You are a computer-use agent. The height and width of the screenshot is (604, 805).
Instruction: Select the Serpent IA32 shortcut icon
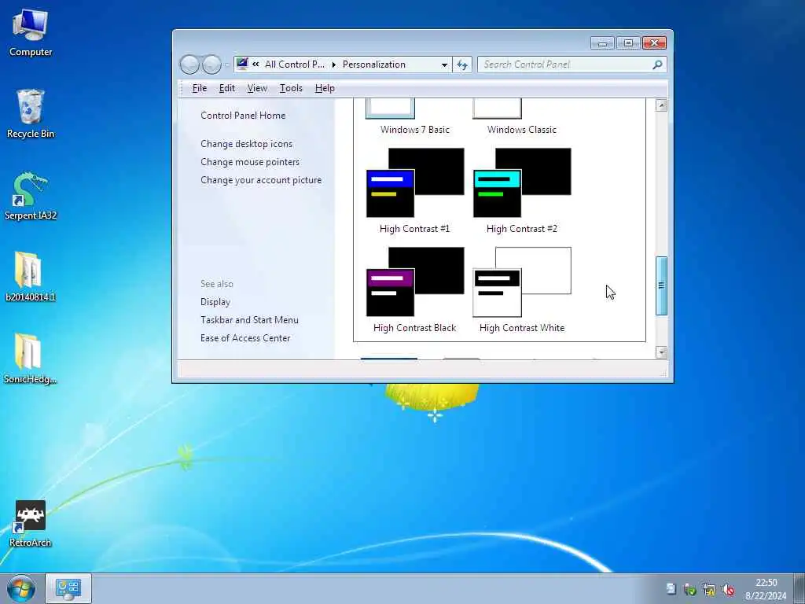pyautogui.click(x=31, y=196)
